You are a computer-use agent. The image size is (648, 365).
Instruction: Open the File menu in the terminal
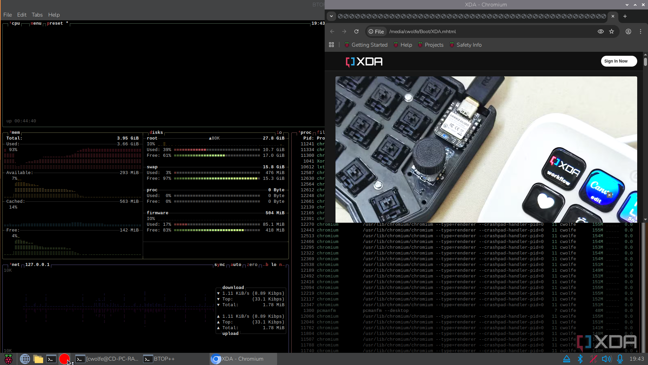click(7, 15)
